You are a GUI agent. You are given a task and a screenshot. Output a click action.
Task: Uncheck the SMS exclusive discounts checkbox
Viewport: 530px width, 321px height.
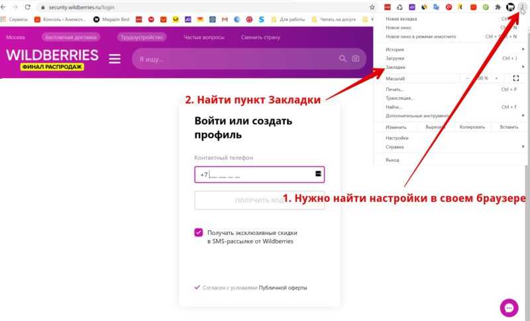(x=198, y=232)
